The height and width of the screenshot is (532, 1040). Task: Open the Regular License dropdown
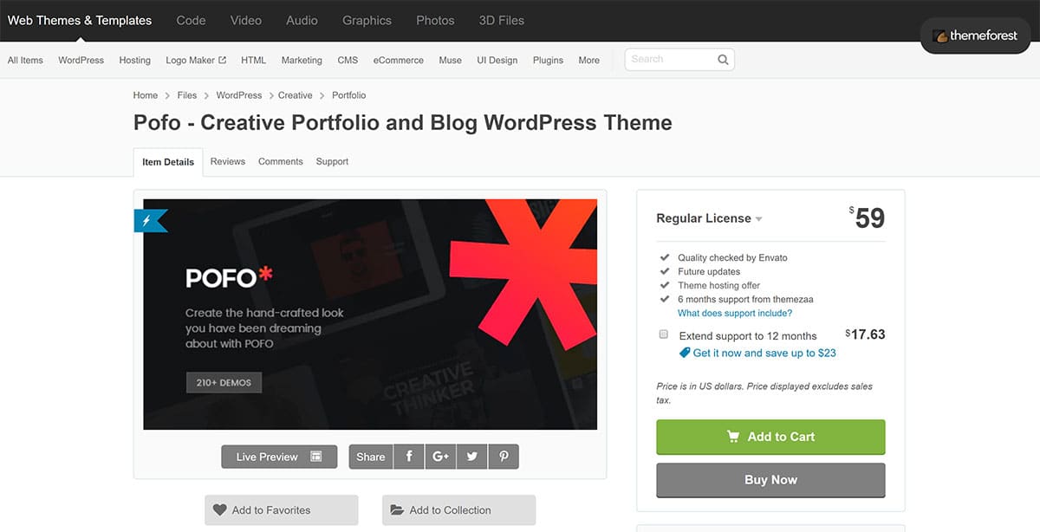pos(710,218)
